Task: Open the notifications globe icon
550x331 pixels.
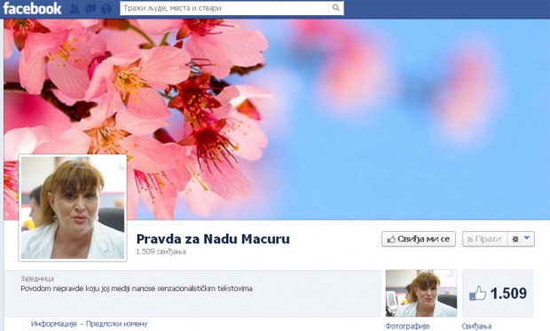Action: click(106, 9)
